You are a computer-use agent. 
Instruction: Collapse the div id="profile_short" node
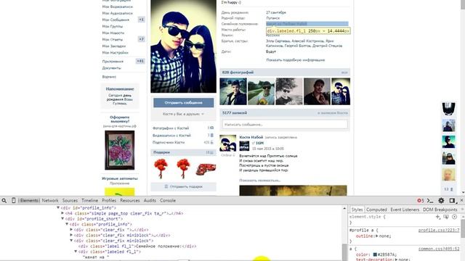[x=62, y=219]
